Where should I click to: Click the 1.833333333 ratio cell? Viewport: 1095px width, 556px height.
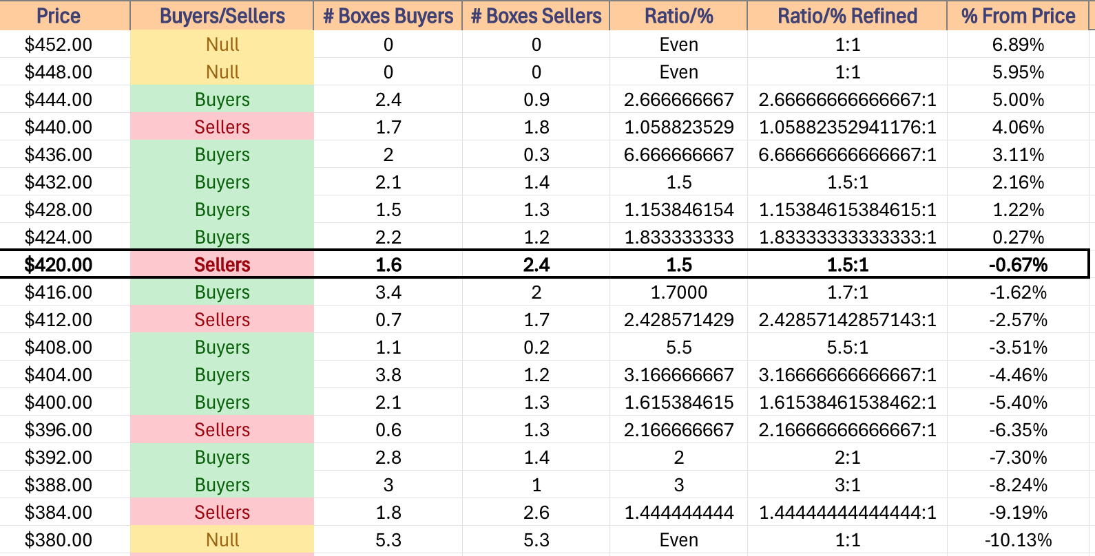coord(678,237)
